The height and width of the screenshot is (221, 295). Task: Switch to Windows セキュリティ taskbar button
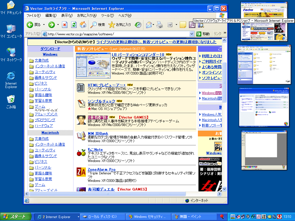click(148, 217)
